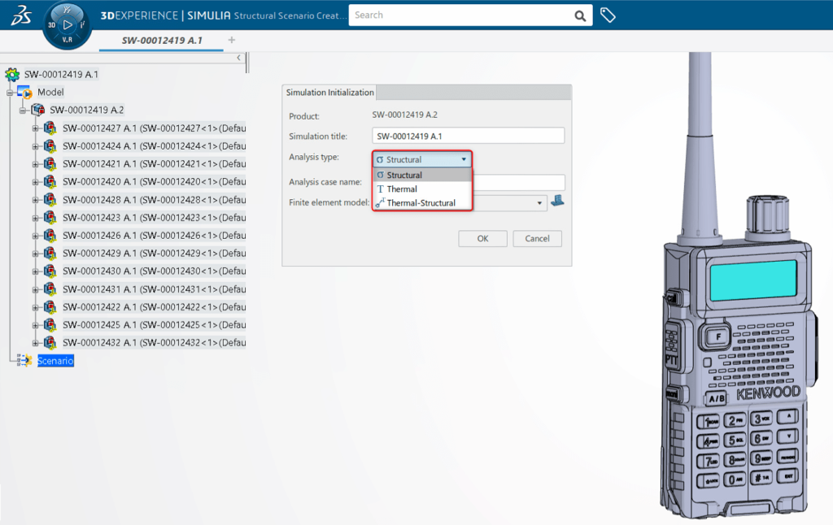Click the part icon of SW-00012423 A.1
The image size is (833, 525).
[50, 218]
